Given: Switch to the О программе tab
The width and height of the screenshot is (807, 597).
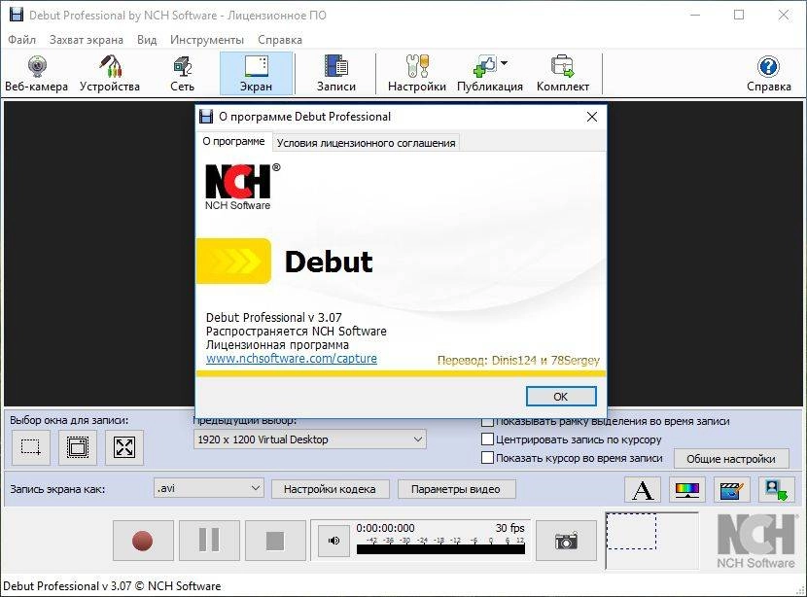Looking at the screenshot, I should click(233, 142).
